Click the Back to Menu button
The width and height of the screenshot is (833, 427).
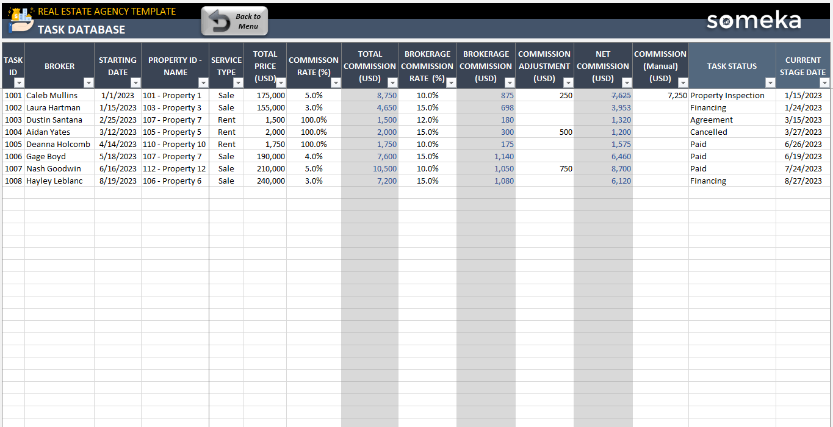coord(234,21)
